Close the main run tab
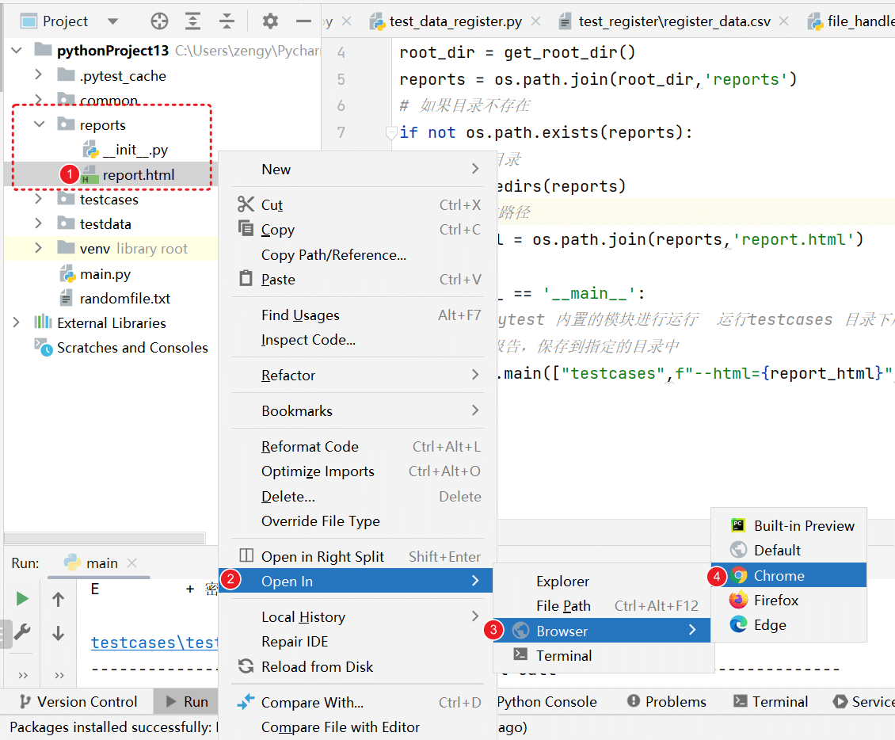Screen dimensions: 895x740 (x=131, y=563)
